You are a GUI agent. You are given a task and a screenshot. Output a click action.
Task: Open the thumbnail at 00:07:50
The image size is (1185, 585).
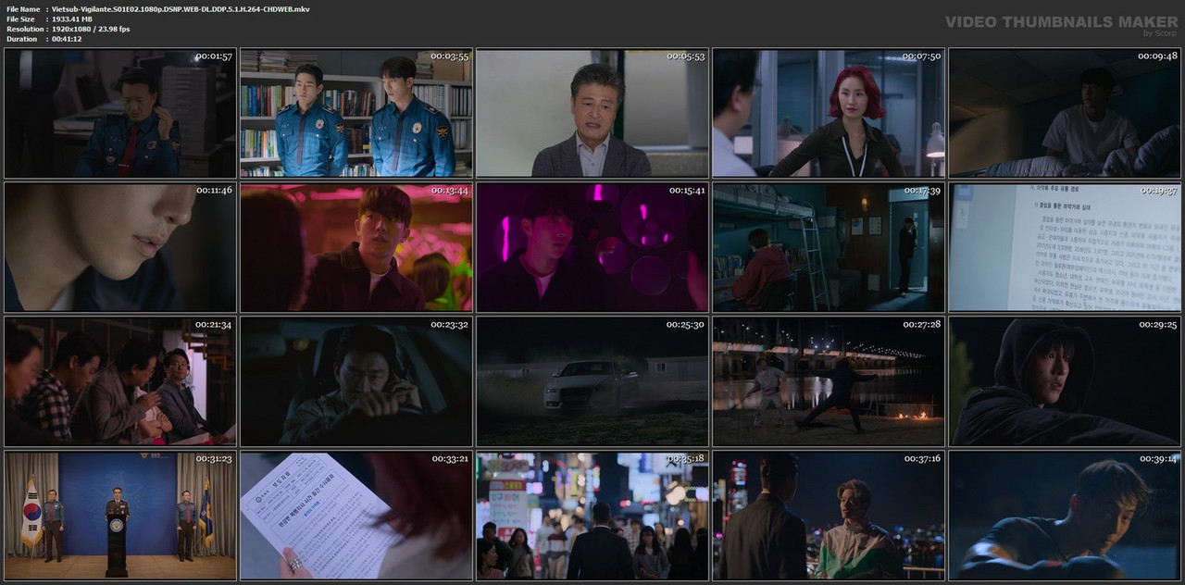(x=829, y=113)
